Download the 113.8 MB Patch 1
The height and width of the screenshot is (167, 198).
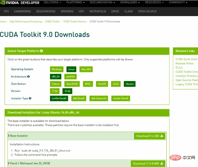(148, 164)
